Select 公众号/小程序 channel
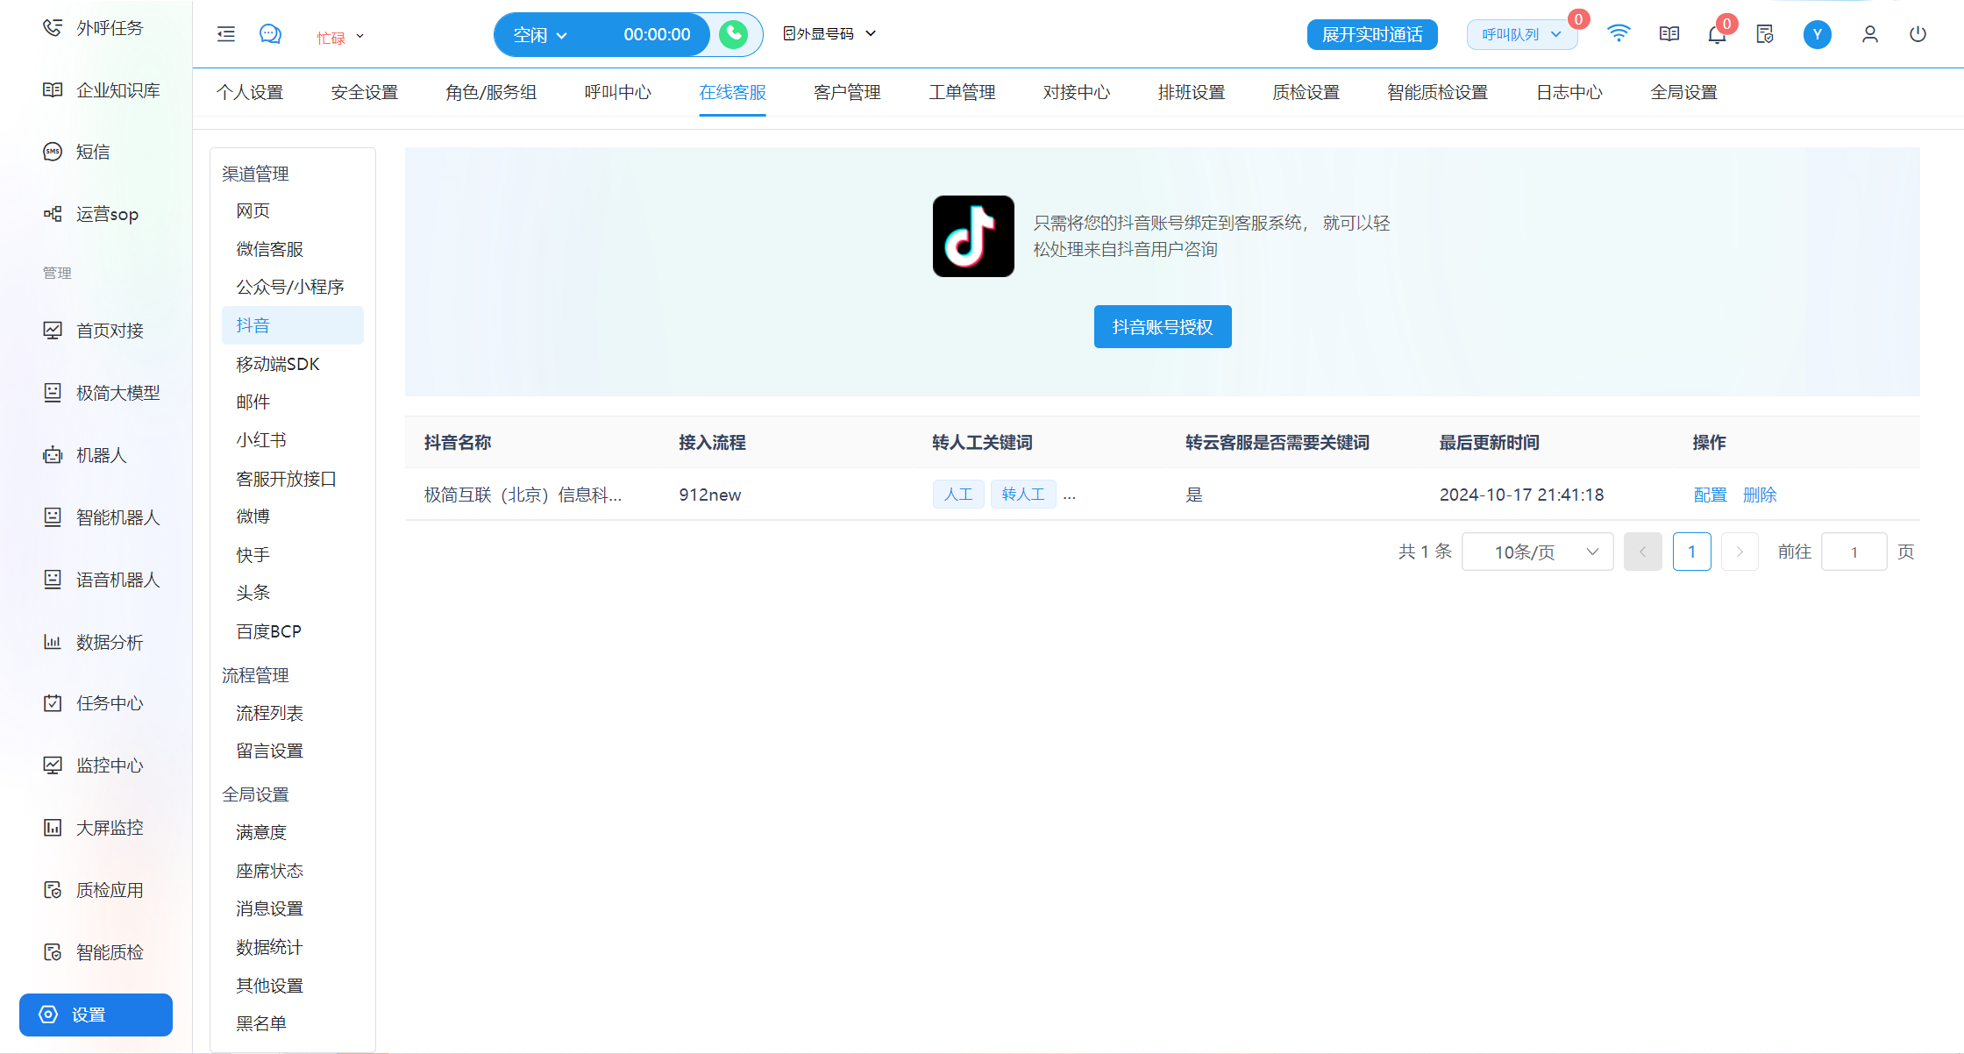 (290, 287)
